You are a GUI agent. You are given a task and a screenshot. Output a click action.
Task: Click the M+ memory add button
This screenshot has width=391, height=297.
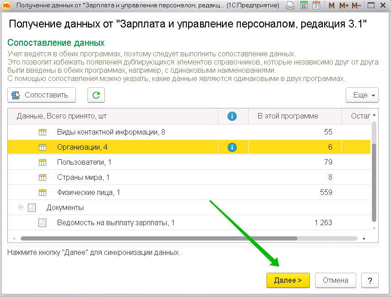point(344,5)
